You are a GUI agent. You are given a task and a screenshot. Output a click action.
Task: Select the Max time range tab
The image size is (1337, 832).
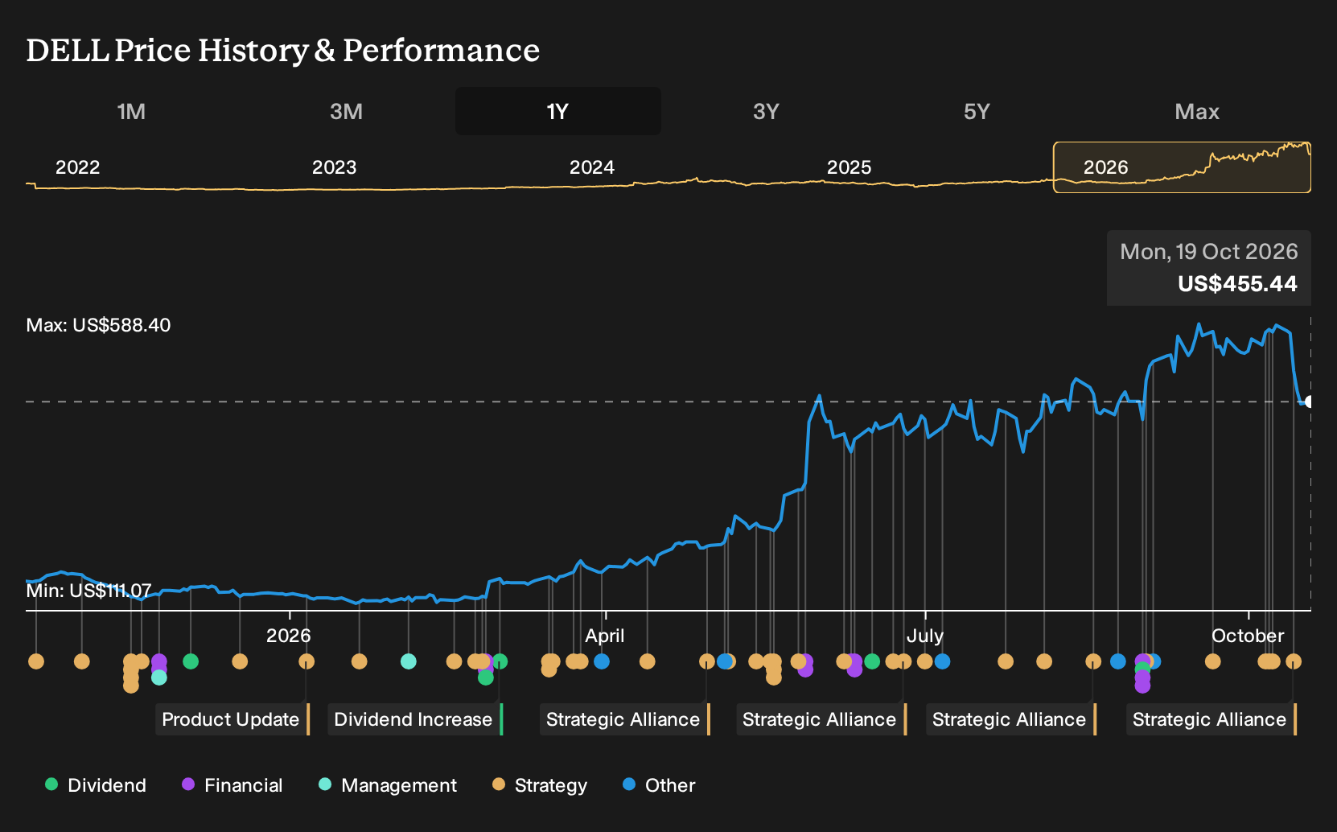(1197, 112)
